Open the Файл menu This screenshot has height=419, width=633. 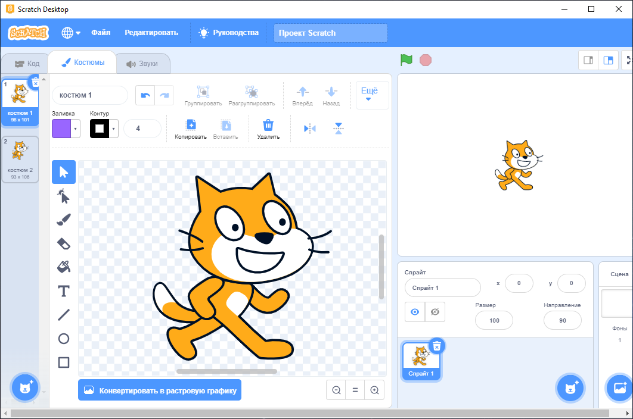point(101,33)
